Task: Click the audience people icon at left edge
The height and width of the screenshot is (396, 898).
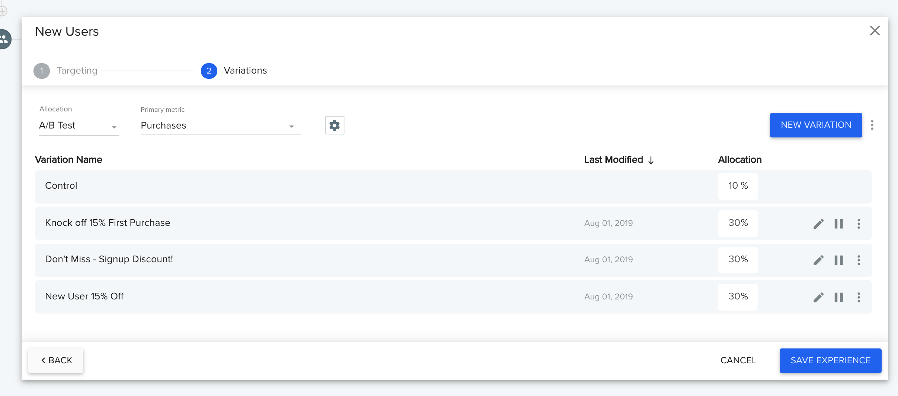Action: point(4,39)
